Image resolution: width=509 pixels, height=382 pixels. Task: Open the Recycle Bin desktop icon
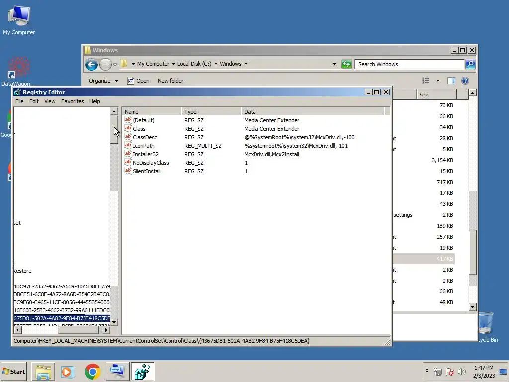click(x=486, y=326)
